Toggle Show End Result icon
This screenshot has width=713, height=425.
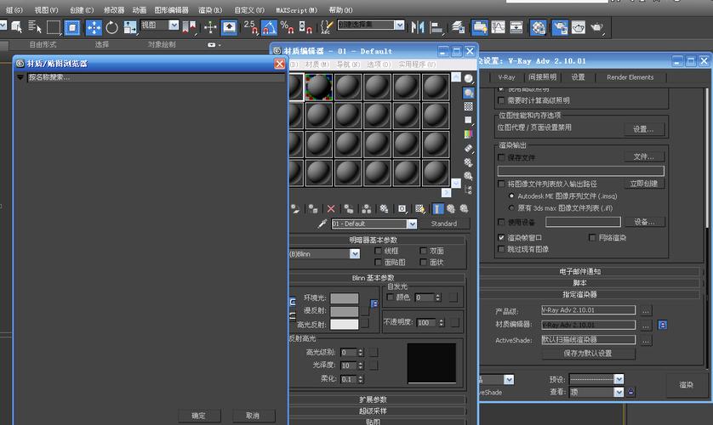pyautogui.click(x=437, y=209)
